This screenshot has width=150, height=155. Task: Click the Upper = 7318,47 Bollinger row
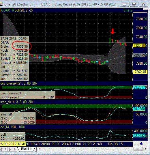tap(14, 71)
